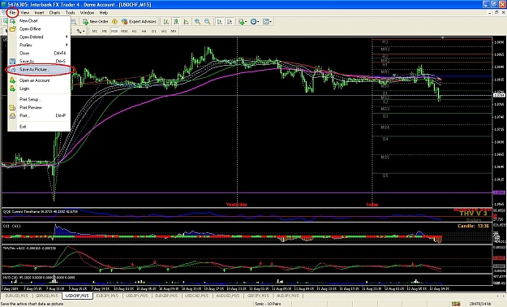The height and width of the screenshot is (307, 507).
Task: Switch to the AUDJPY,M15 chart tab
Action: pos(287,296)
